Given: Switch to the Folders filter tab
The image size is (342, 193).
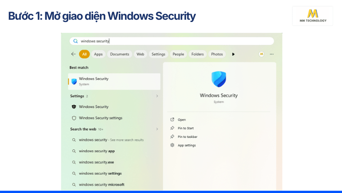Looking at the screenshot, I should click(x=198, y=54).
